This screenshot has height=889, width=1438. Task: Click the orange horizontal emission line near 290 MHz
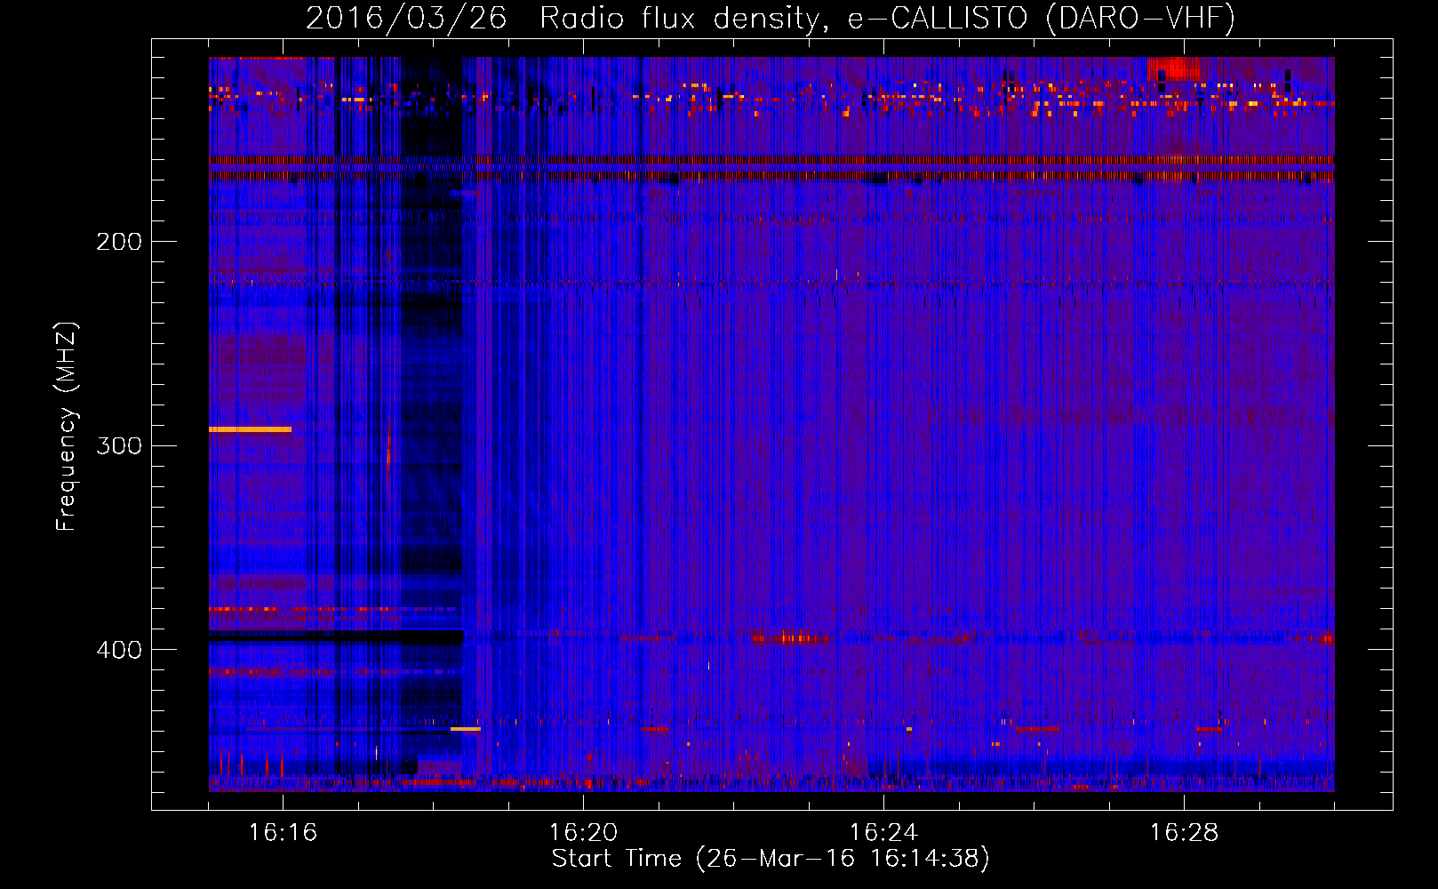click(x=250, y=429)
